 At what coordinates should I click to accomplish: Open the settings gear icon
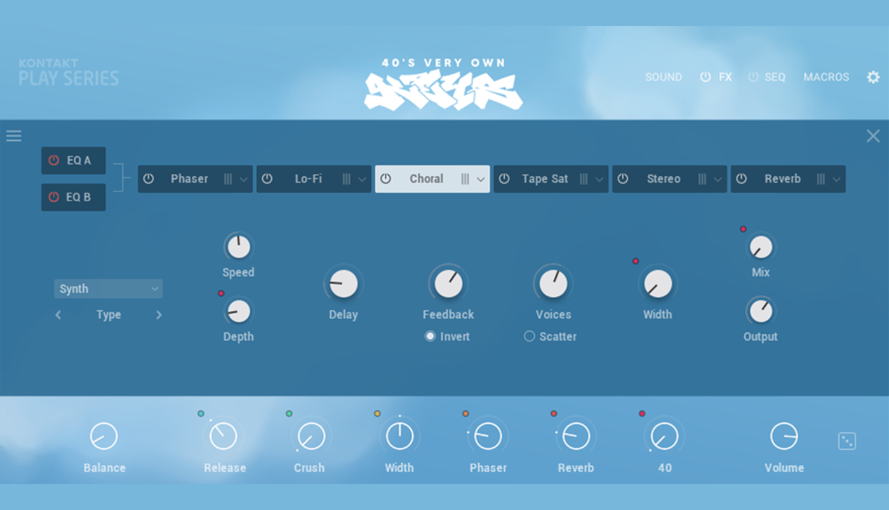click(x=873, y=77)
